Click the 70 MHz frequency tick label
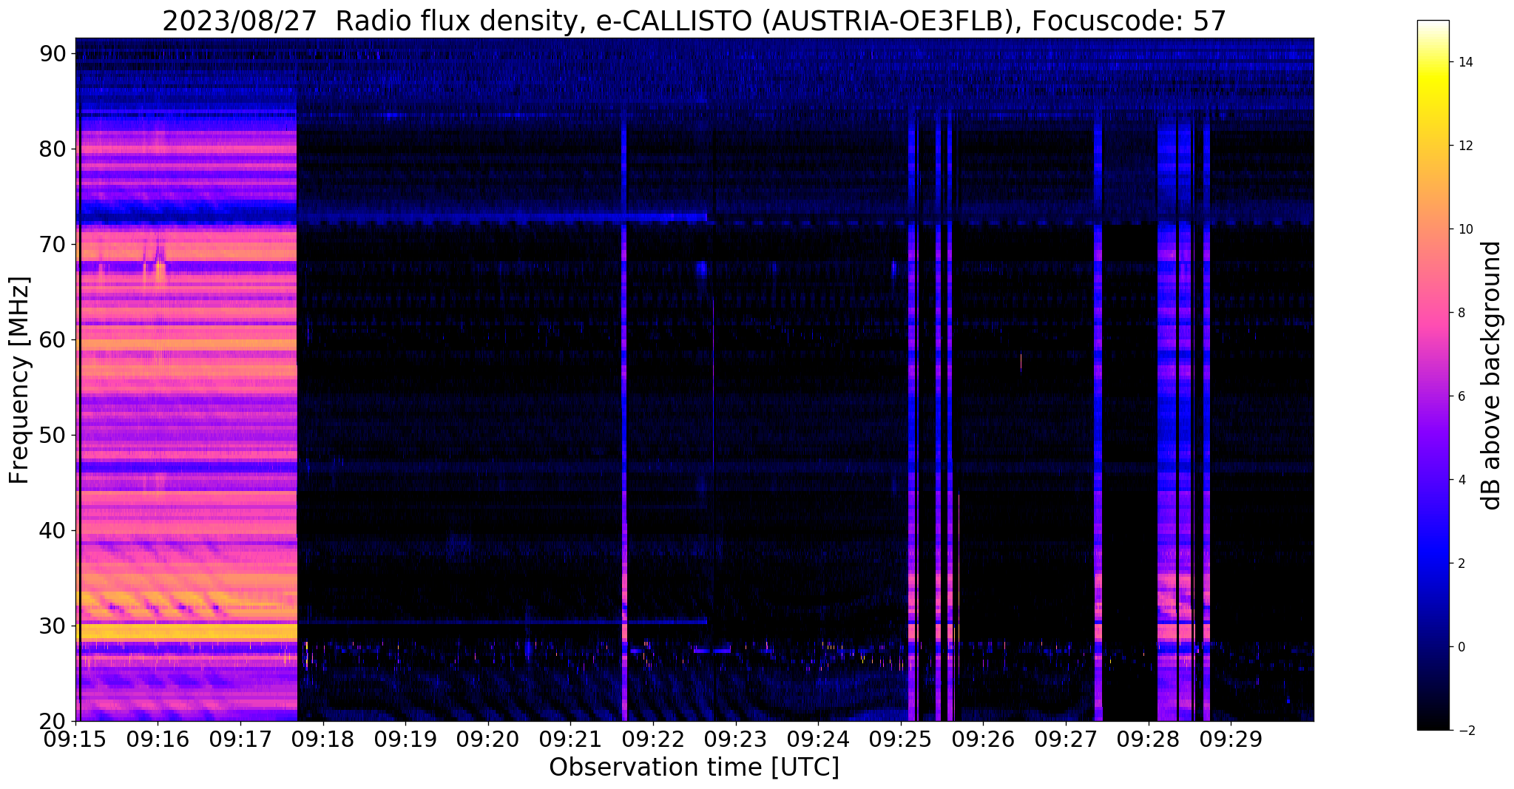Viewport: 1514px width, 789px height. (x=53, y=245)
